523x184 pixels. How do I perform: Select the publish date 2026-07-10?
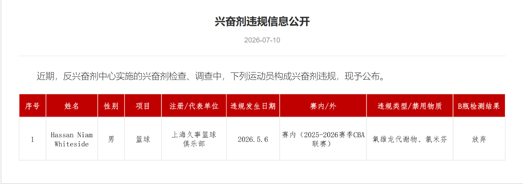[x=262, y=40]
